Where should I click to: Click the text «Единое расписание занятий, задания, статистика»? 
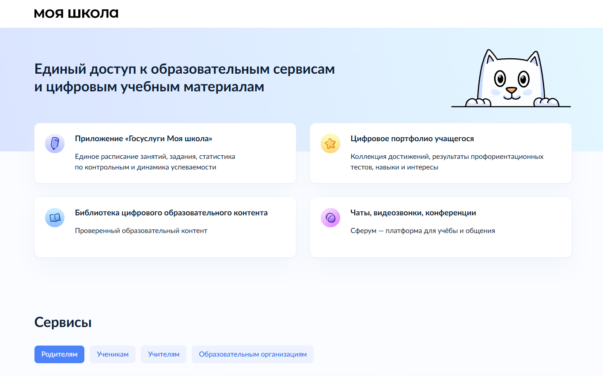(155, 157)
